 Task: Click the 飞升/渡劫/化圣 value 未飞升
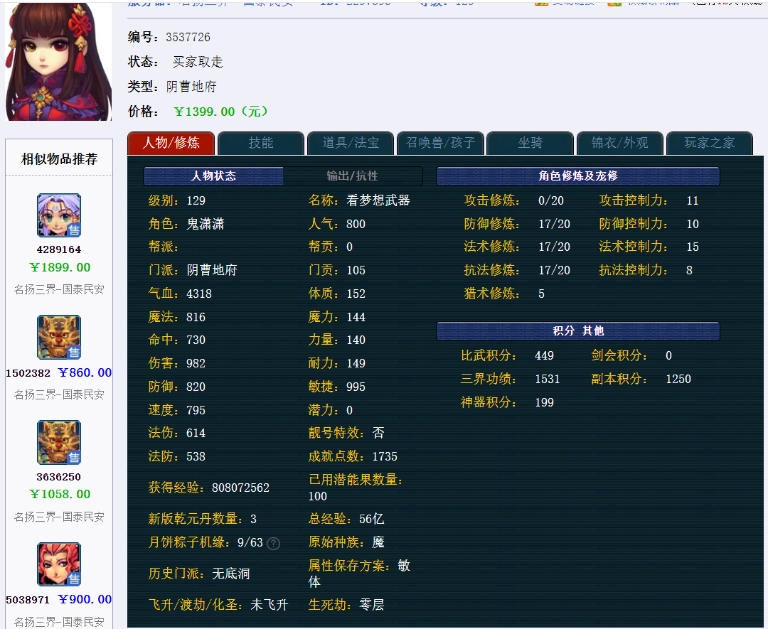(x=270, y=605)
